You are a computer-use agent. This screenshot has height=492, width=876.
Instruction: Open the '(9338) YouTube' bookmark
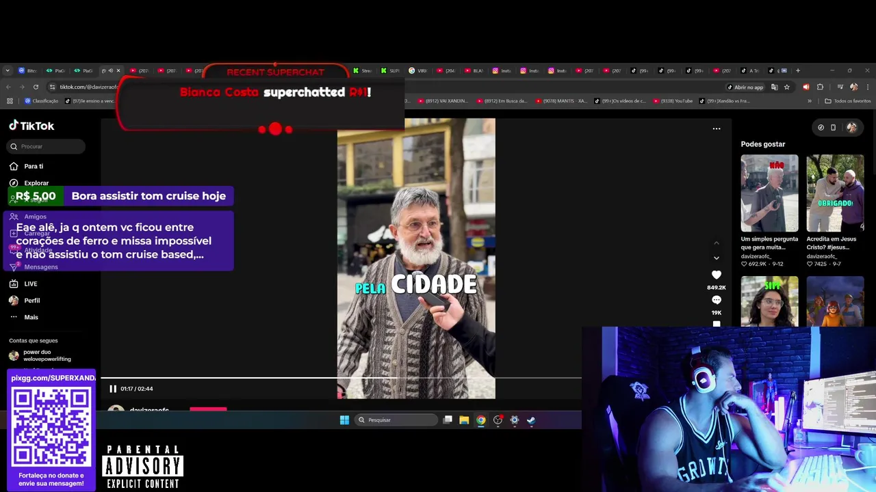click(673, 101)
